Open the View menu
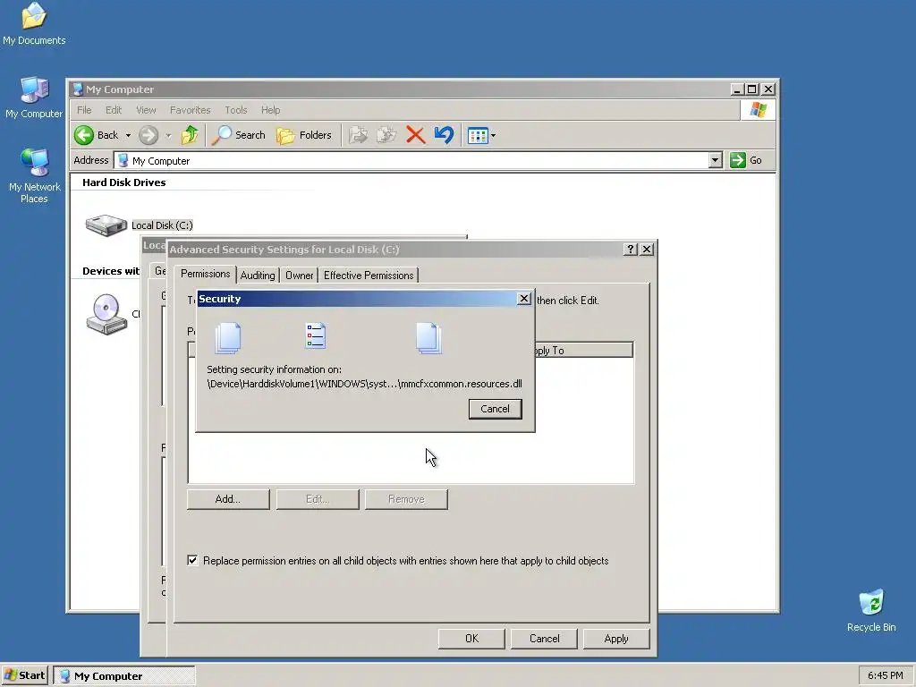The image size is (916, 687). (x=146, y=110)
